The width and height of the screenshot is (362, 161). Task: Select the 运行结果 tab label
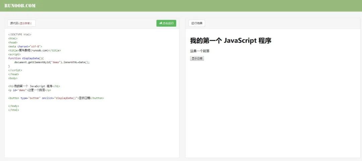tap(197, 23)
